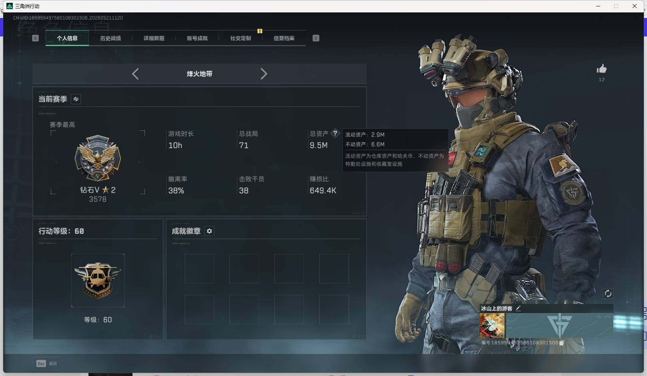Click the 冰山上的游客 nickname
This screenshot has width=647, height=376.
(x=496, y=308)
